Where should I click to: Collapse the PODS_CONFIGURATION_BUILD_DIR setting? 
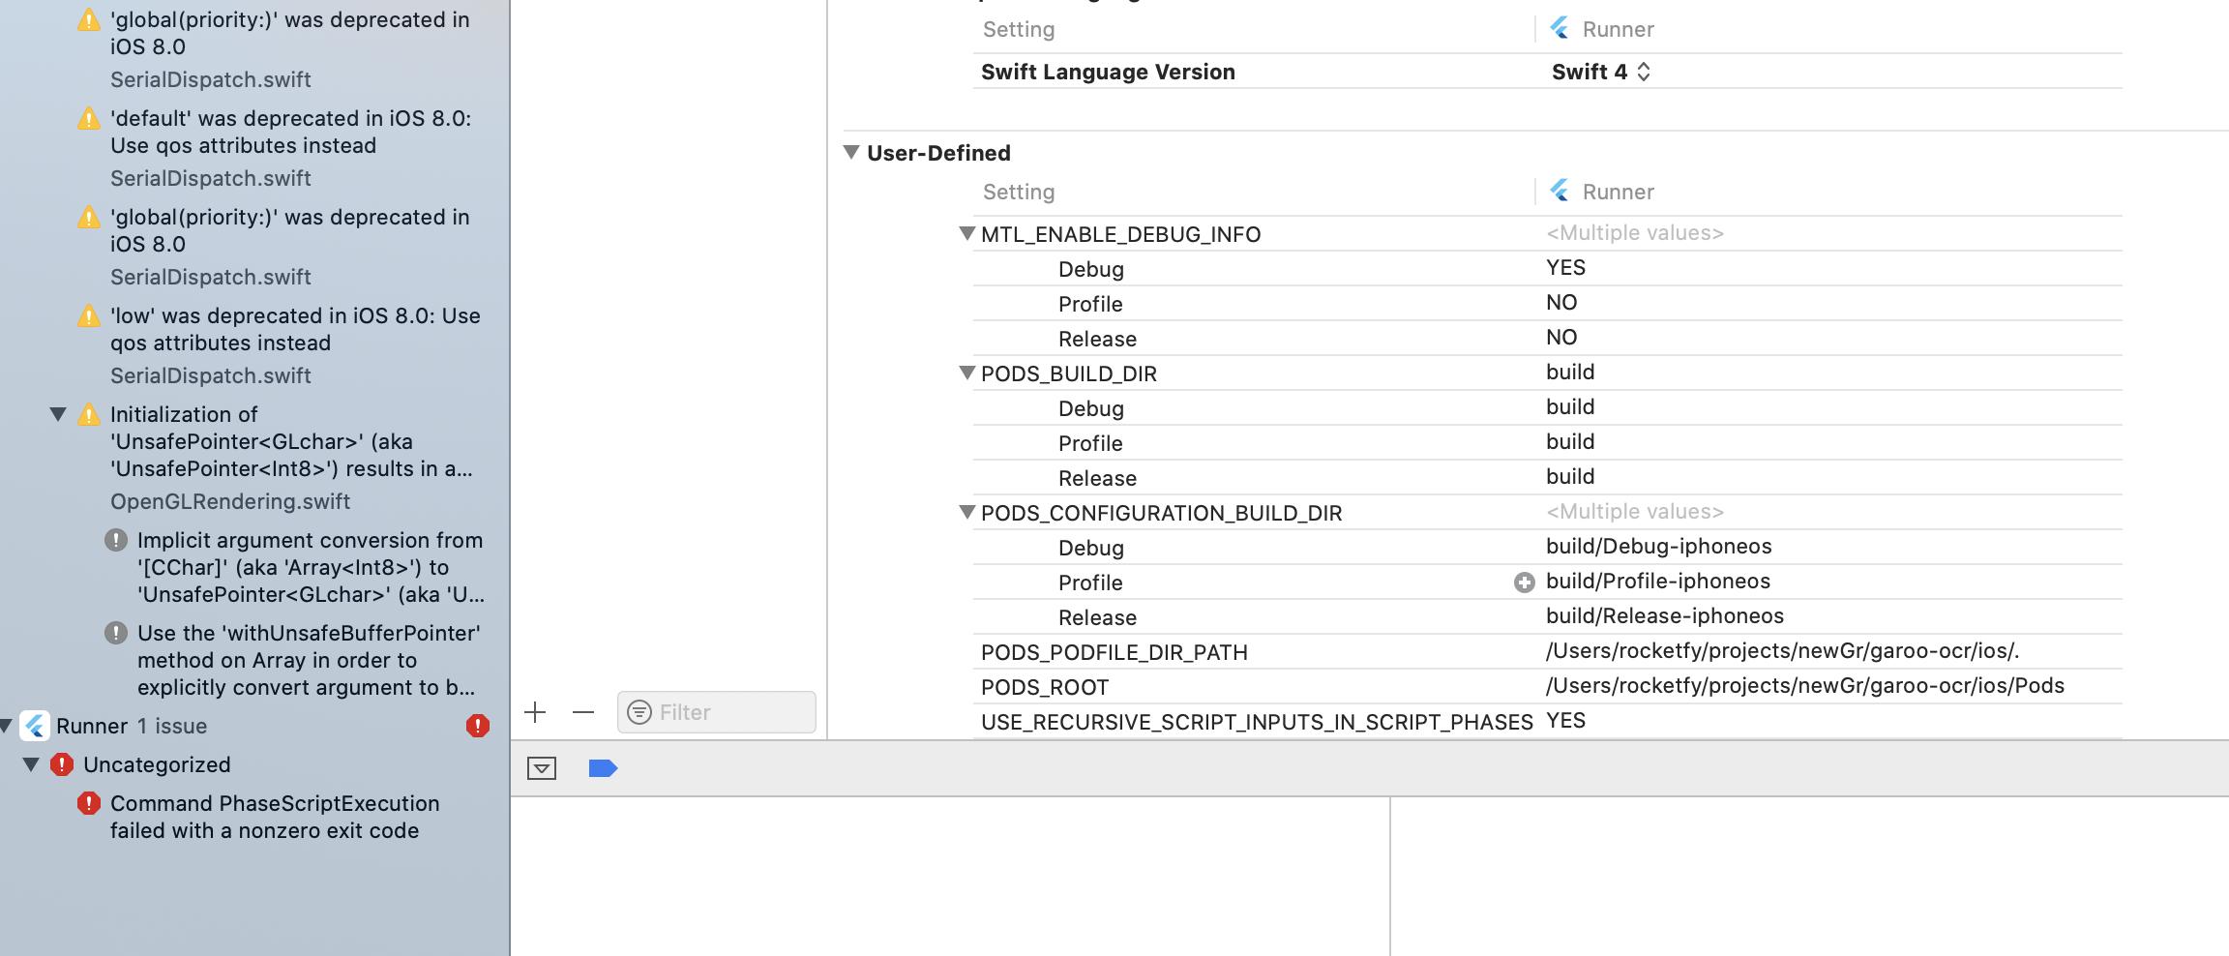pos(966,512)
